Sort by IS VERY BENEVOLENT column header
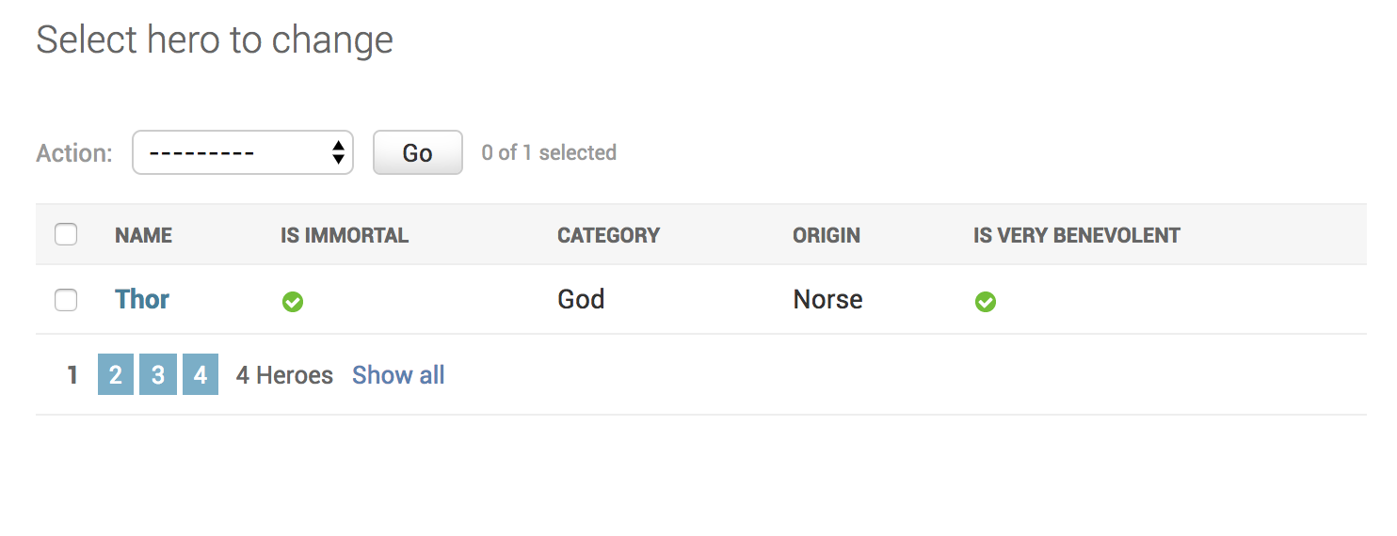Image resolution: width=1397 pixels, height=536 pixels. (1077, 235)
